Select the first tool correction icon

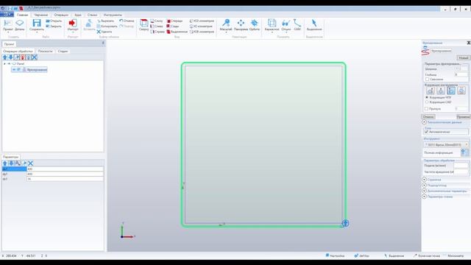pos(430,91)
